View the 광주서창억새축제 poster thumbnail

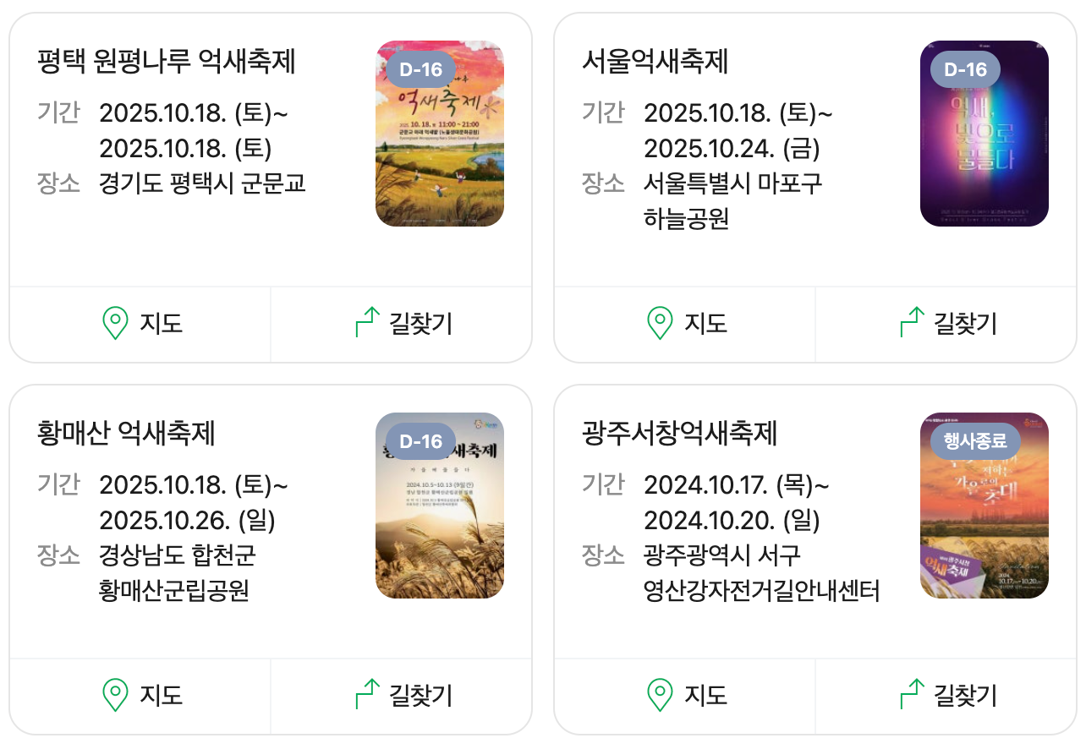pos(984,506)
